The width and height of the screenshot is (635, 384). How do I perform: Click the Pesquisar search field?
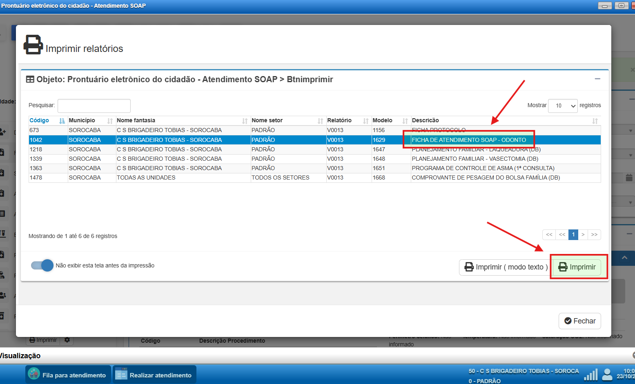click(x=94, y=106)
